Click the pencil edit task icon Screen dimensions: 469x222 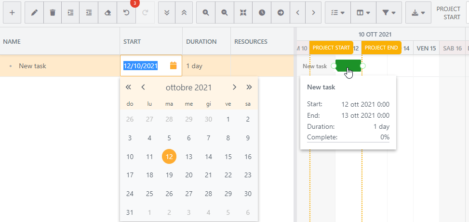pos(34,12)
